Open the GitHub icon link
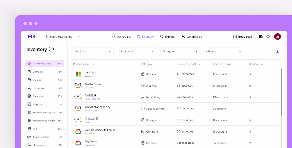The image size is (292, 148). coord(268,36)
